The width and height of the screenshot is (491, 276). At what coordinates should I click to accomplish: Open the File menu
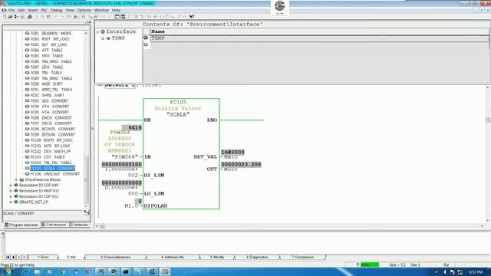pyautogui.click(x=12, y=10)
